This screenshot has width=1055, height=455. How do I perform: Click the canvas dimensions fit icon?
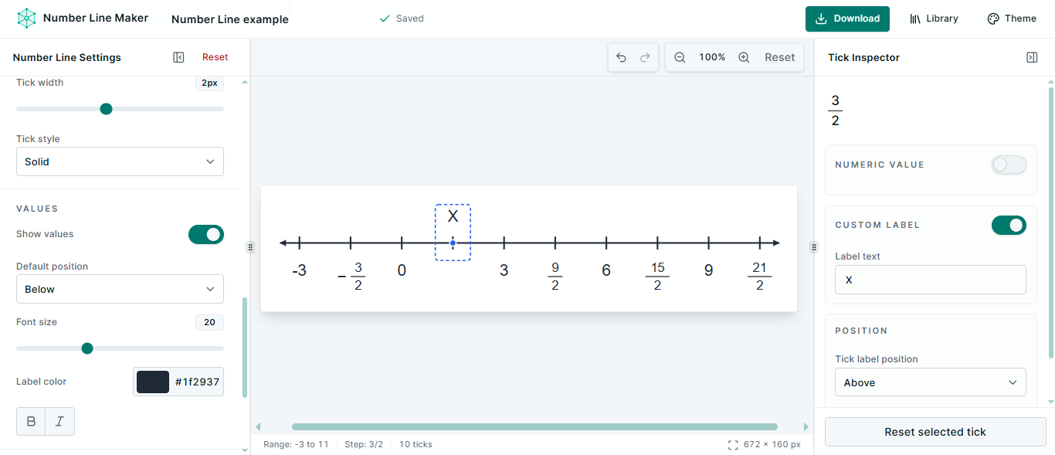click(x=733, y=445)
